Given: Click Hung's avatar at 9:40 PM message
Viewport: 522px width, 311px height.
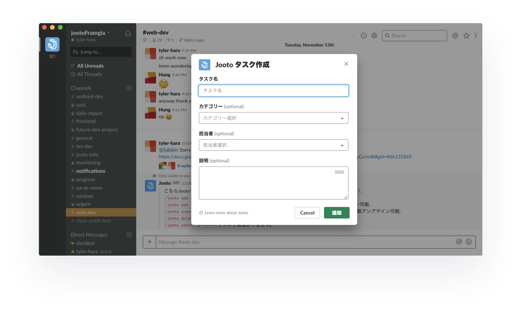Looking at the screenshot, I should click(151, 78).
